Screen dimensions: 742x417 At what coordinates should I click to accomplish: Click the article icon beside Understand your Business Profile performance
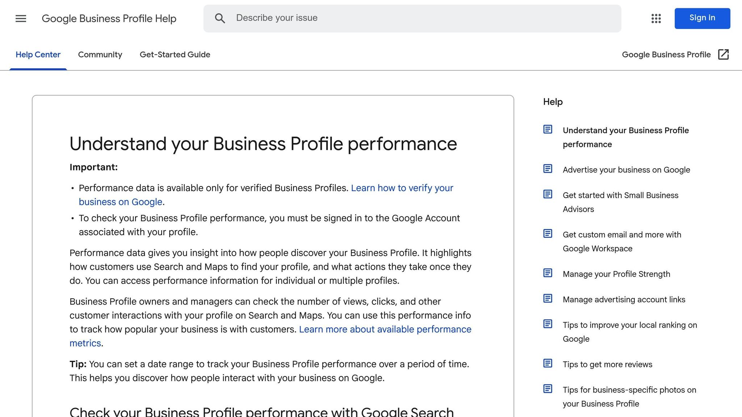coord(548,129)
